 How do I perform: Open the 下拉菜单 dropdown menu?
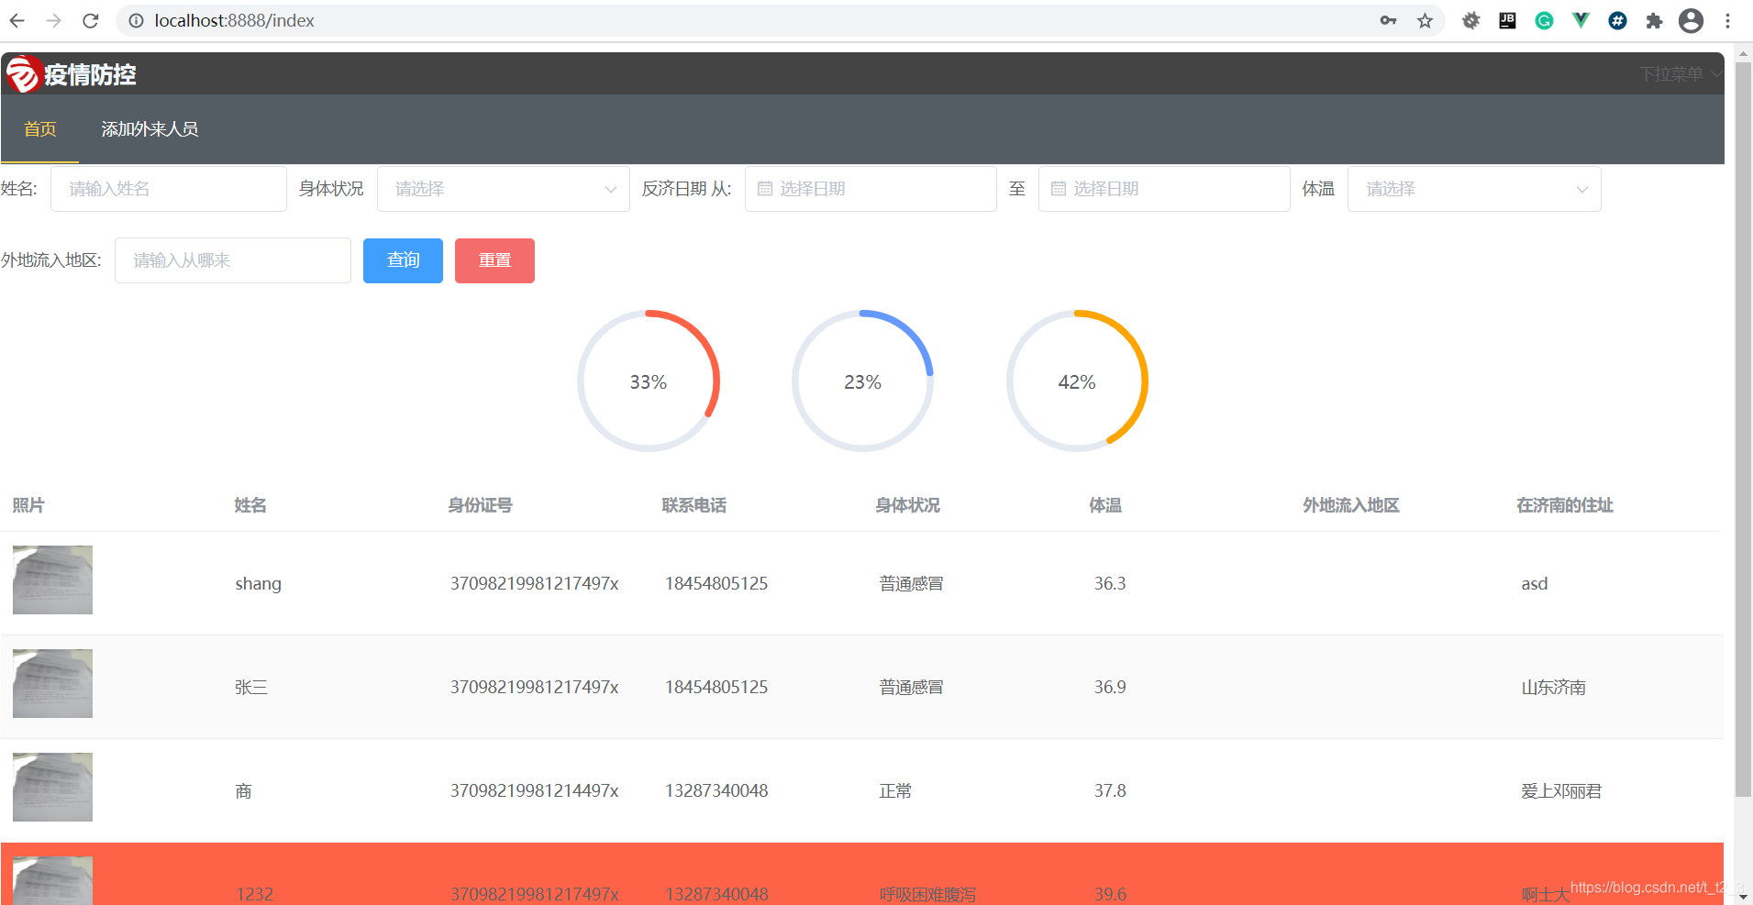click(1680, 74)
